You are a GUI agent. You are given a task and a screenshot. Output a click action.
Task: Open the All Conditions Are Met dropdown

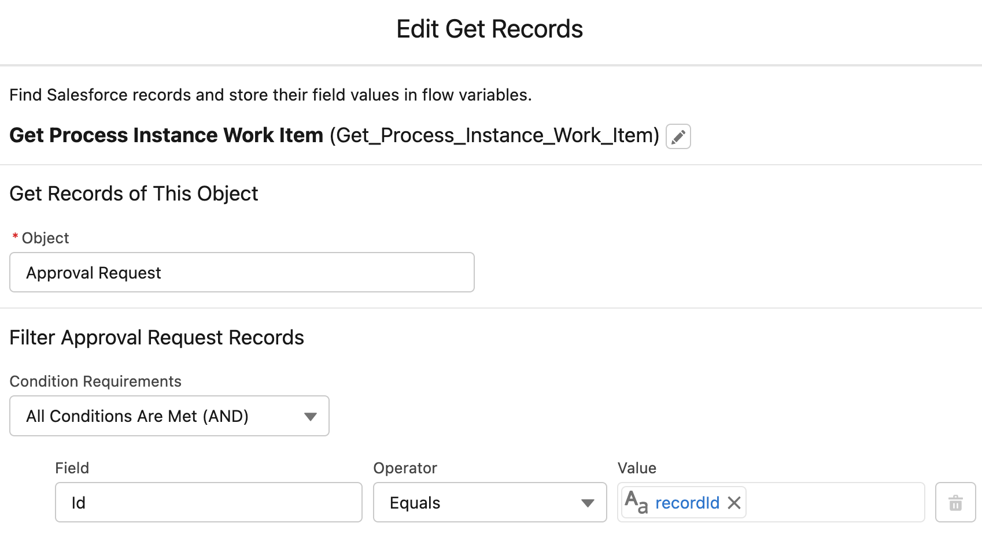coord(169,416)
